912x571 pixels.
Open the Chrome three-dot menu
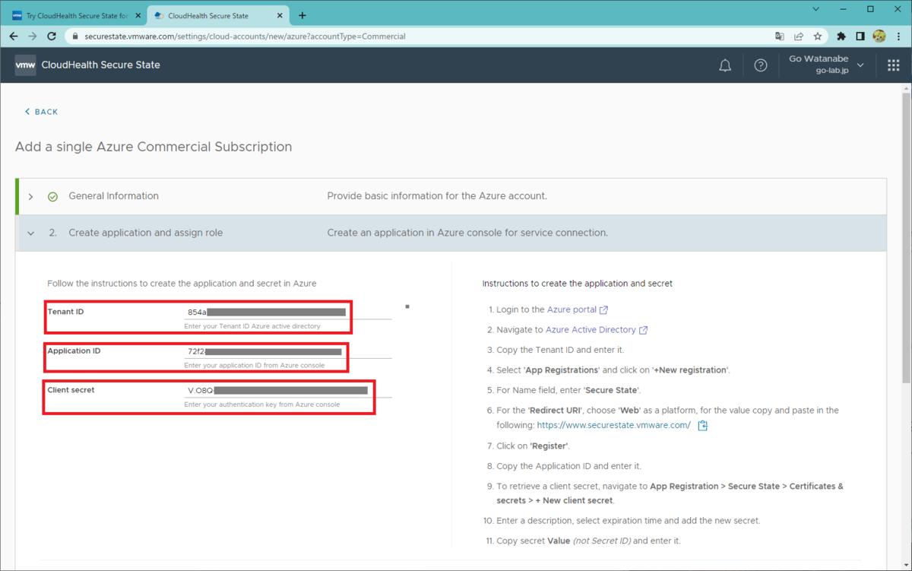898,36
